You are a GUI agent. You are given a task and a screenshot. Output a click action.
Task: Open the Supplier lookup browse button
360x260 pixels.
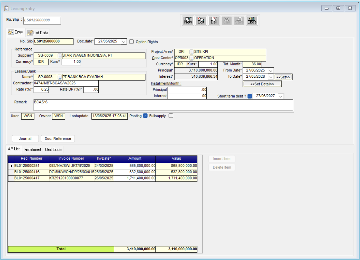pyautogui.click(x=60, y=56)
